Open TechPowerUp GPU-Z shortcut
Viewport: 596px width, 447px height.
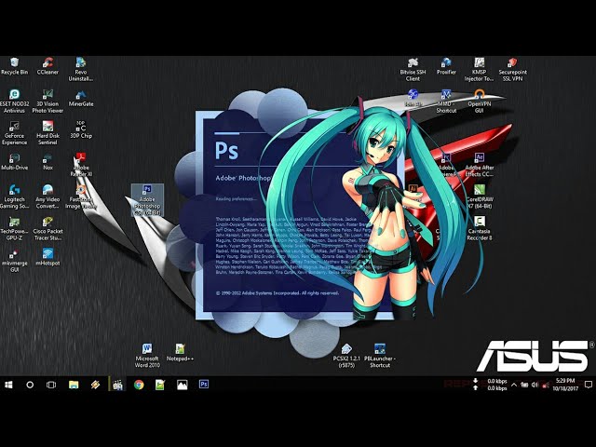(x=15, y=228)
